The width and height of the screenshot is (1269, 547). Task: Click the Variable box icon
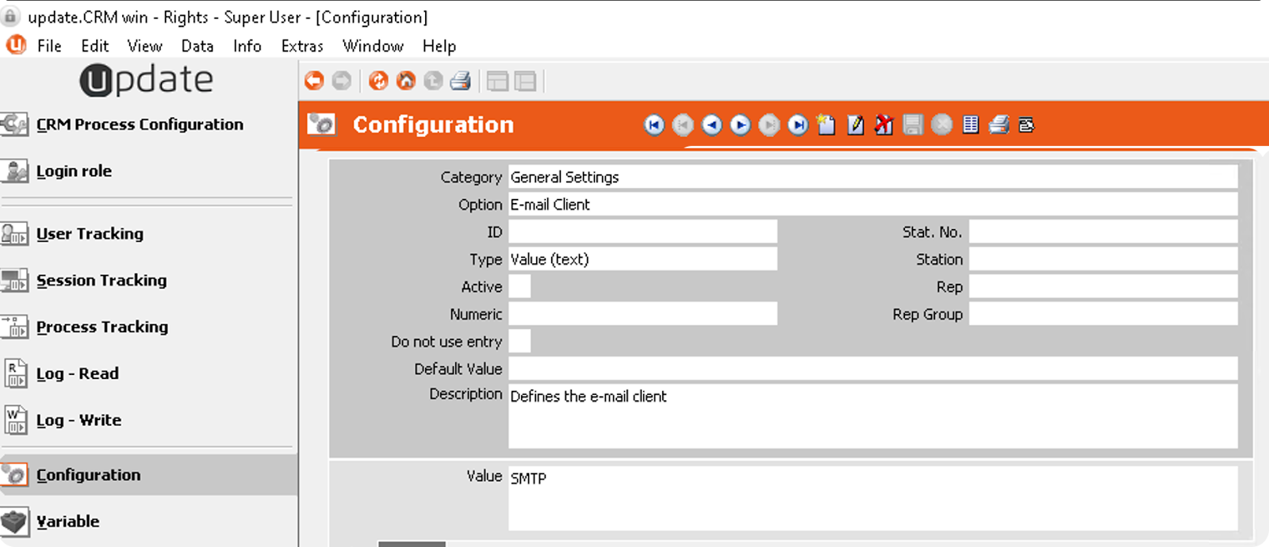pyautogui.click(x=14, y=522)
